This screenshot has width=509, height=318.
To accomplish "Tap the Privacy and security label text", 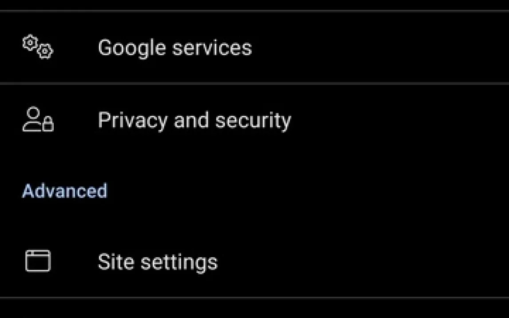I will point(194,120).
